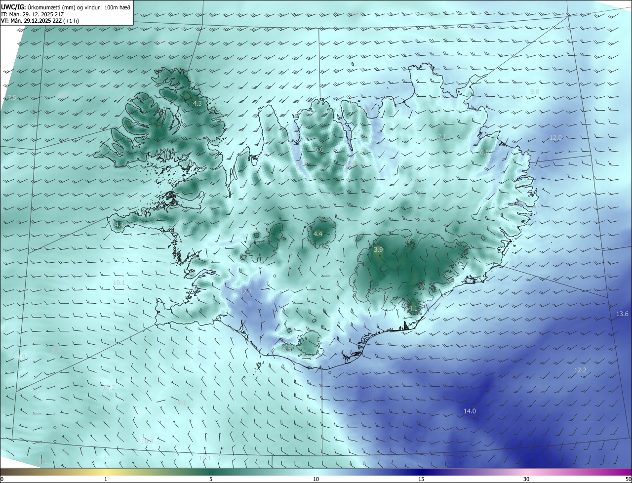This screenshot has width=632, height=483.
Task: Click the 4.4 value on the Snæfellsnes peninsula
Action: click(x=119, y=225)
